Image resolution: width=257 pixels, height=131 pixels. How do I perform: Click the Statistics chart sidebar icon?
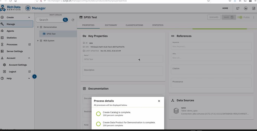pos(2,38)
